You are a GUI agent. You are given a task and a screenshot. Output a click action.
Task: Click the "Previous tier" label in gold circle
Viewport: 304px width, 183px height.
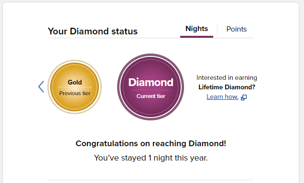75,93
